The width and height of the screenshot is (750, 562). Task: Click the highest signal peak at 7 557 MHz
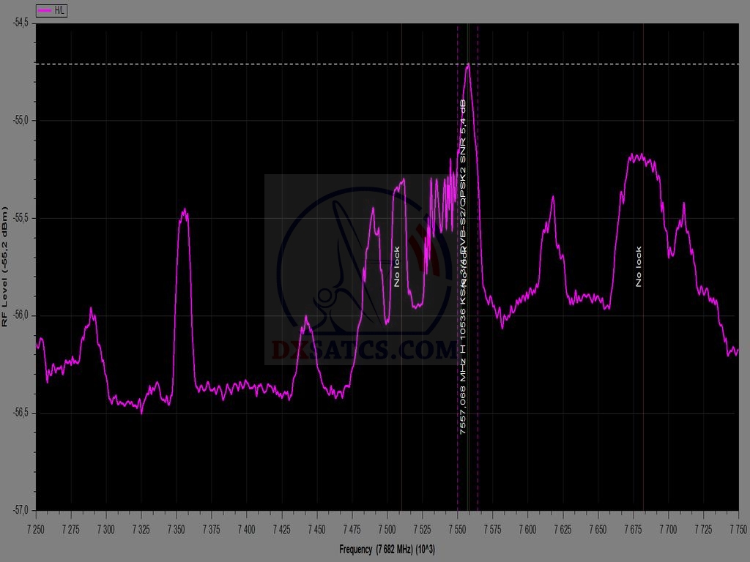[467, 66]
